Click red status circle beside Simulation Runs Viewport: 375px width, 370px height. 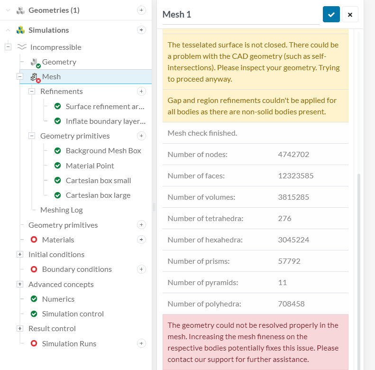(x=34, y=343)
